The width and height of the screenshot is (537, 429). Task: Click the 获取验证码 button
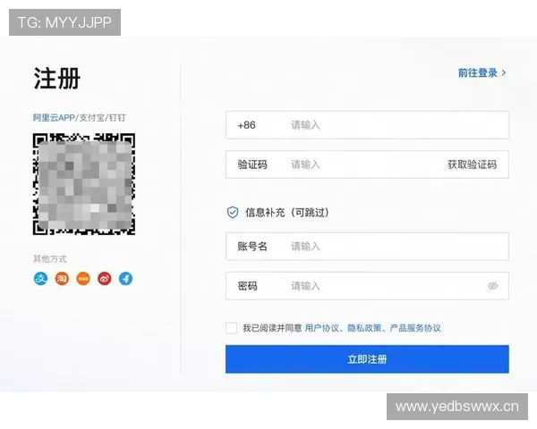click(472, 164)
